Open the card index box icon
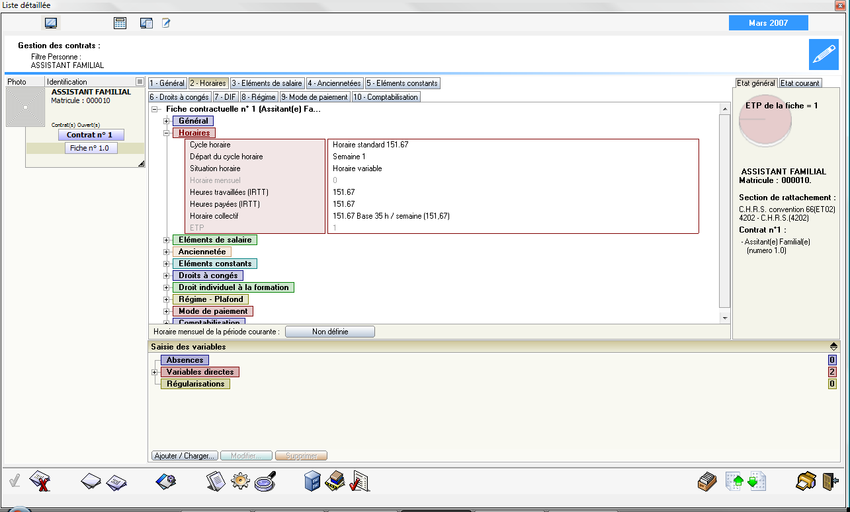 [708, 482]
